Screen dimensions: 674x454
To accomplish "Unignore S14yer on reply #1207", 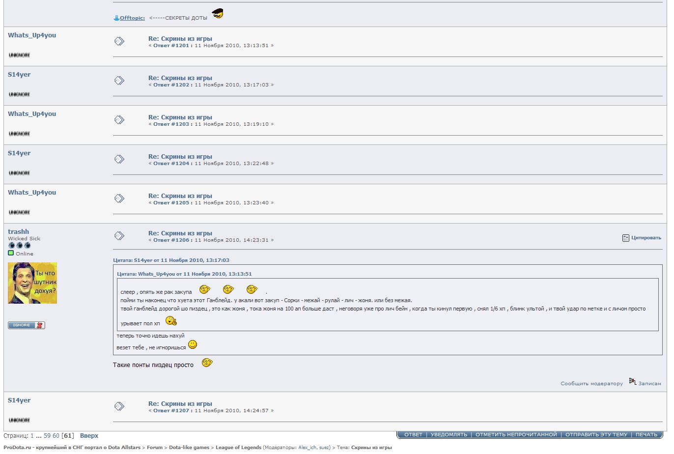I will [19, 420].
